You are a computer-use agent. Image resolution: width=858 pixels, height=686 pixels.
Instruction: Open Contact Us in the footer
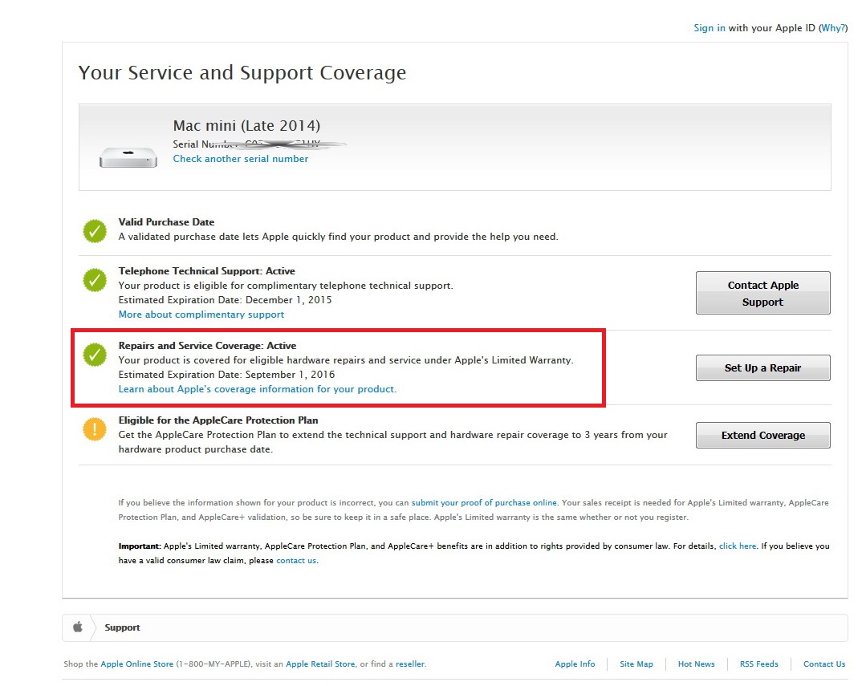pyautogui.click(x=824, y=664)
